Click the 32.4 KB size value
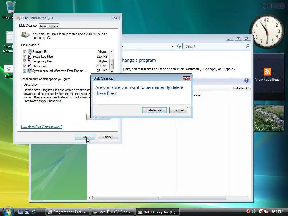Viewport: 288px width, 216px height. [102, 56]
